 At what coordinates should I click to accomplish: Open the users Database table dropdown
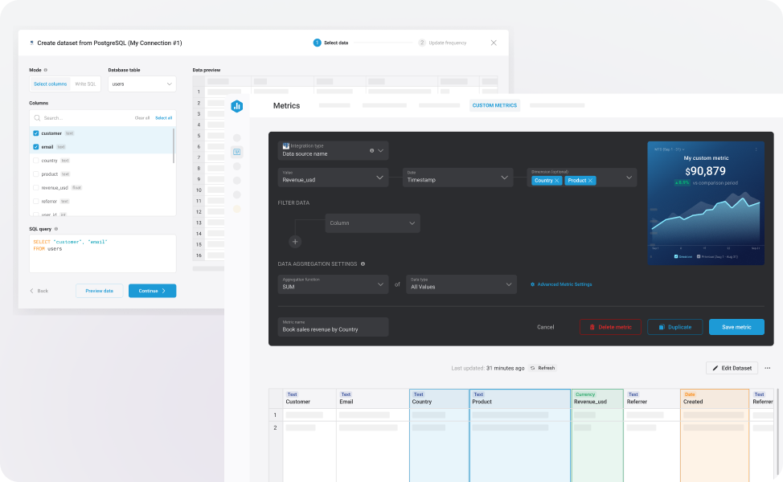tap(141, 82)
